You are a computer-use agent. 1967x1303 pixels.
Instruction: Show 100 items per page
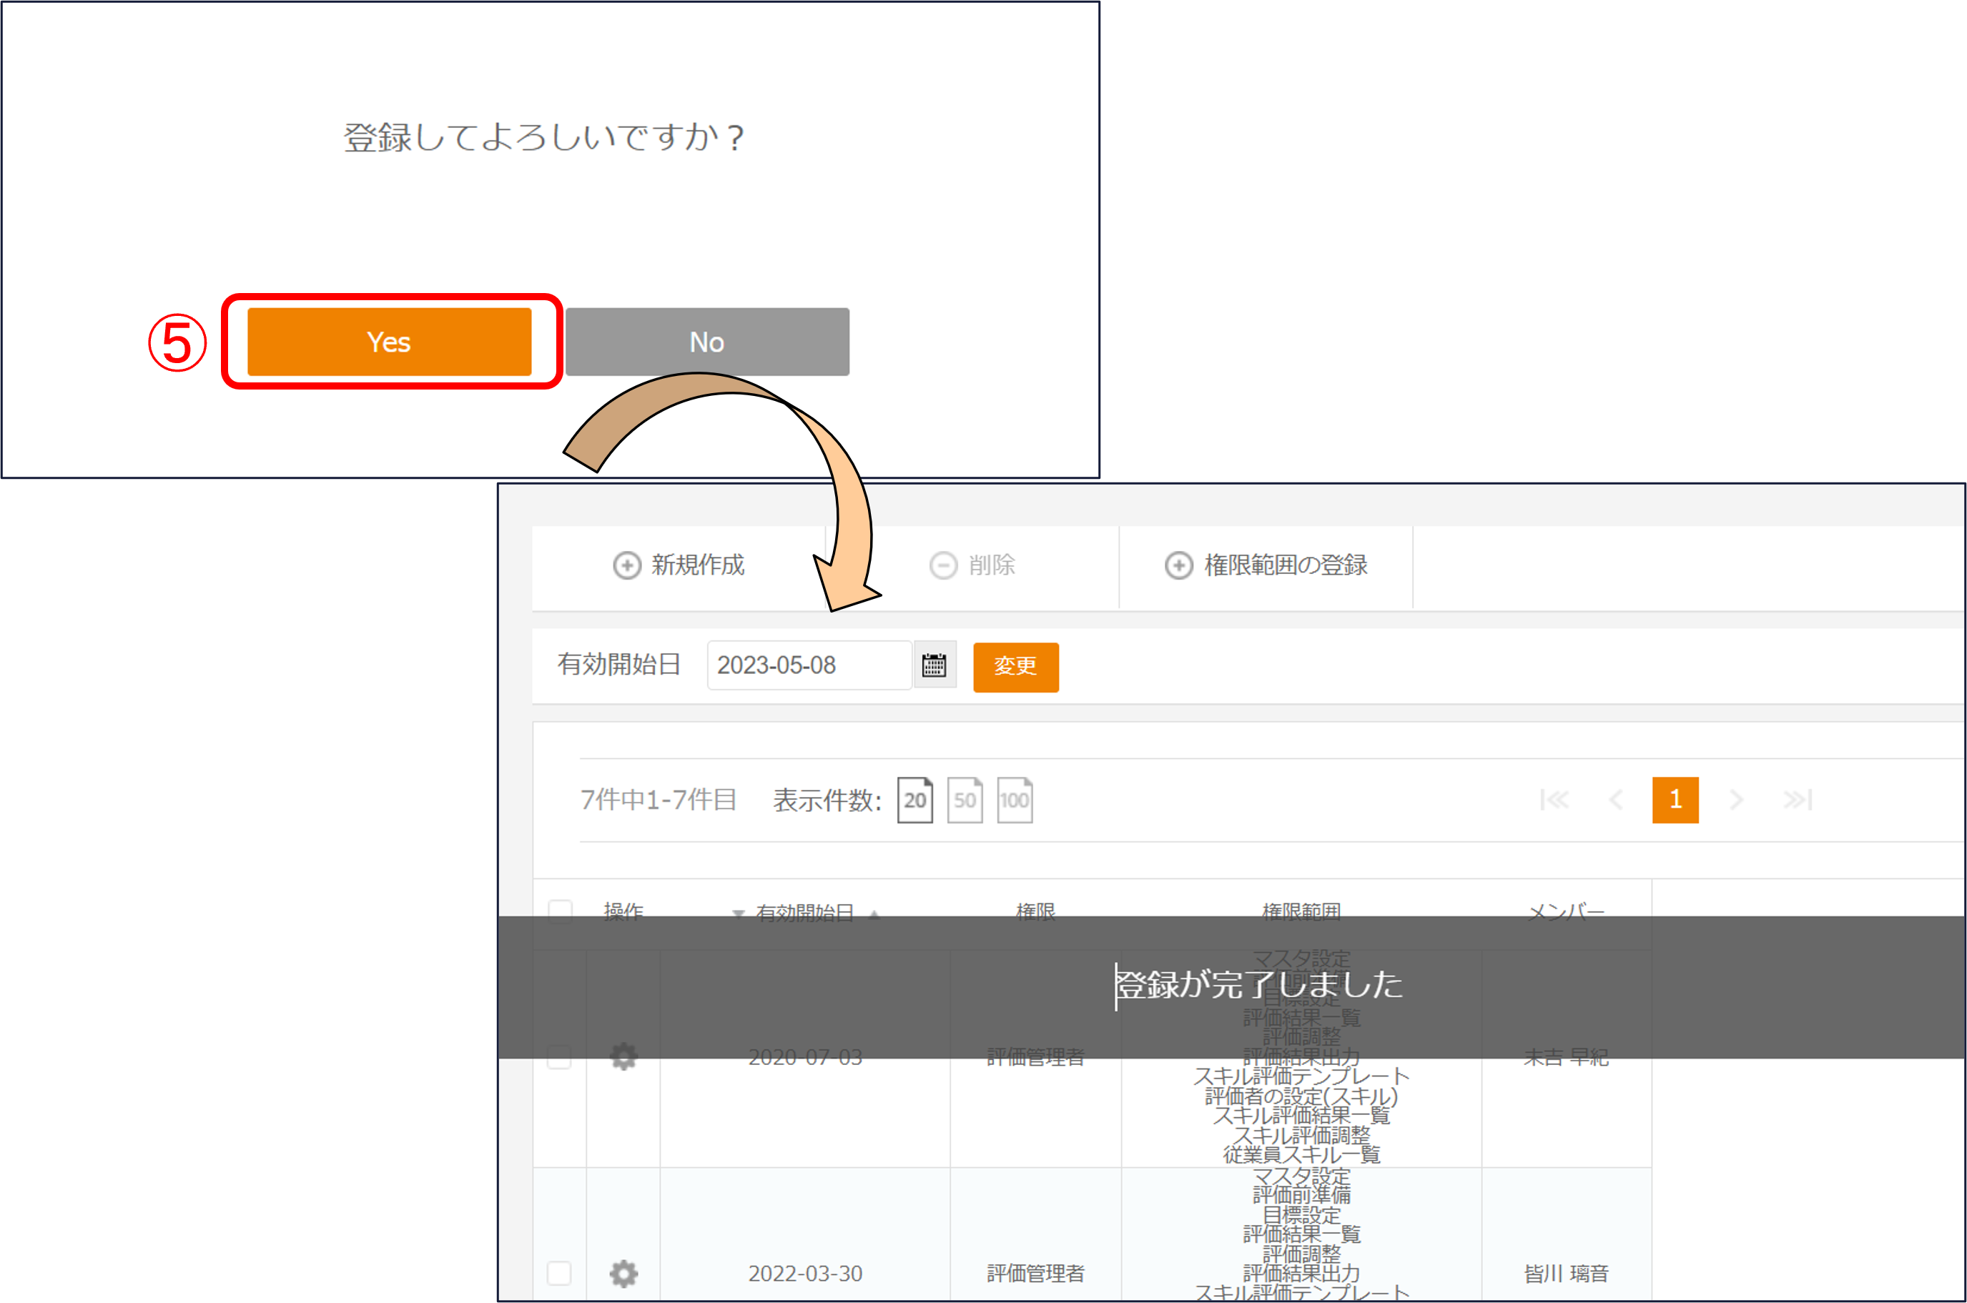[1015, 801]
